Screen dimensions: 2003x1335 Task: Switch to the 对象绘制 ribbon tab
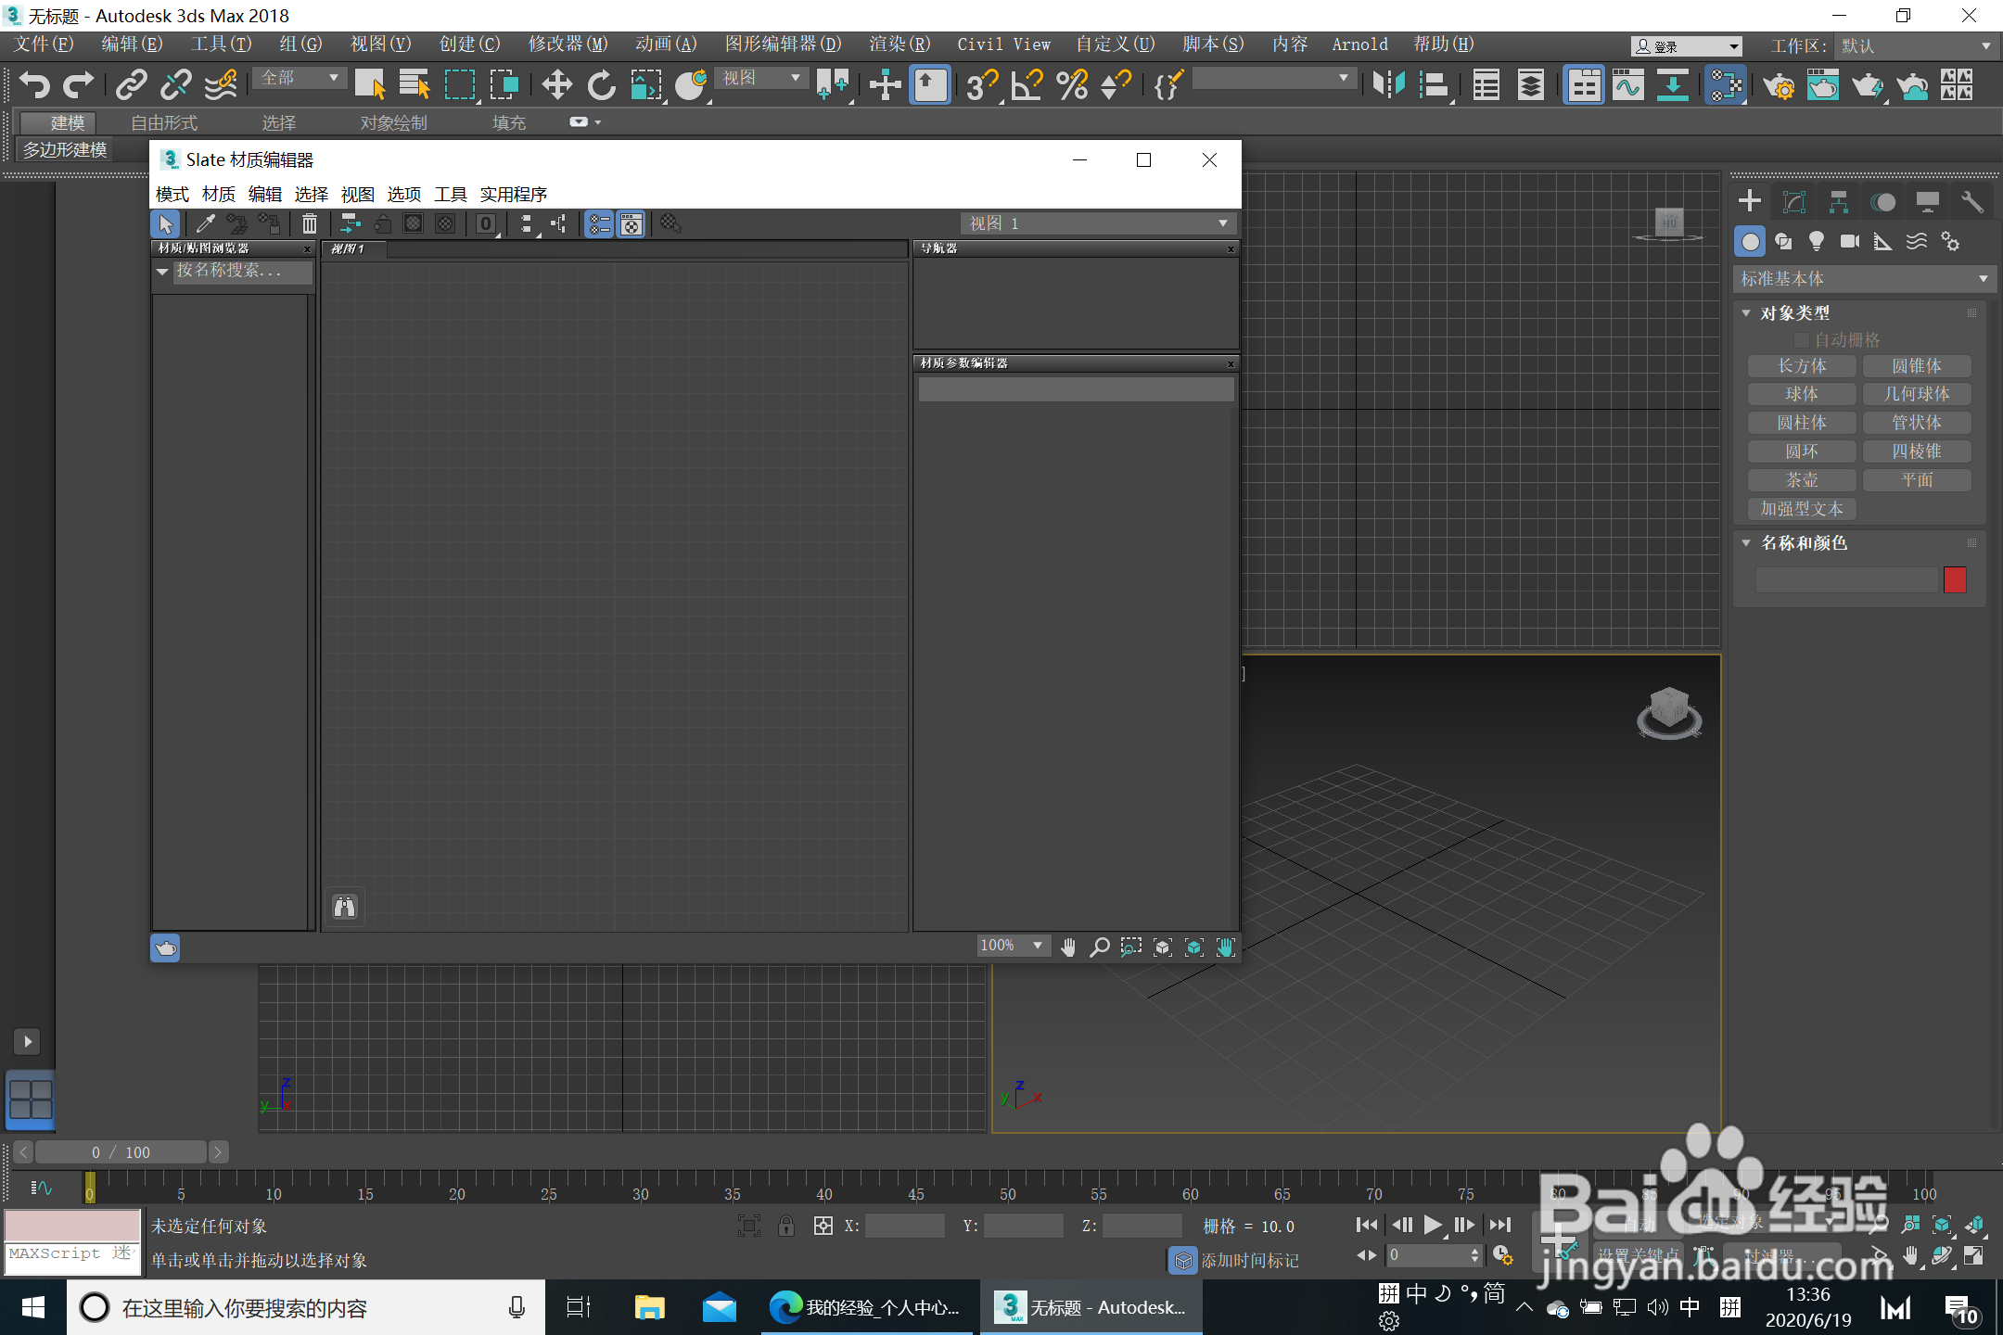(393, 122)
